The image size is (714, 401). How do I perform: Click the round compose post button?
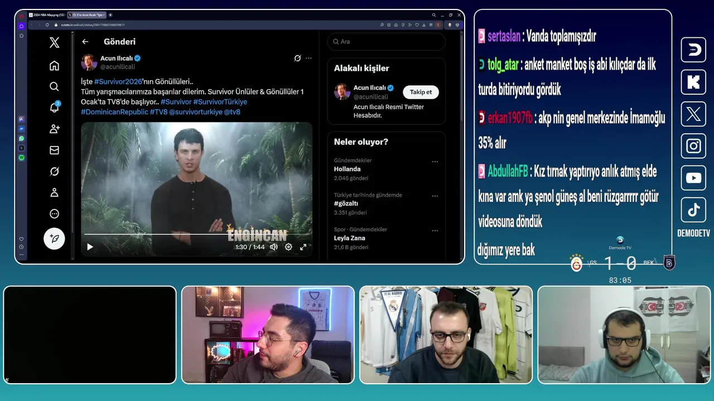coord(54,238)
